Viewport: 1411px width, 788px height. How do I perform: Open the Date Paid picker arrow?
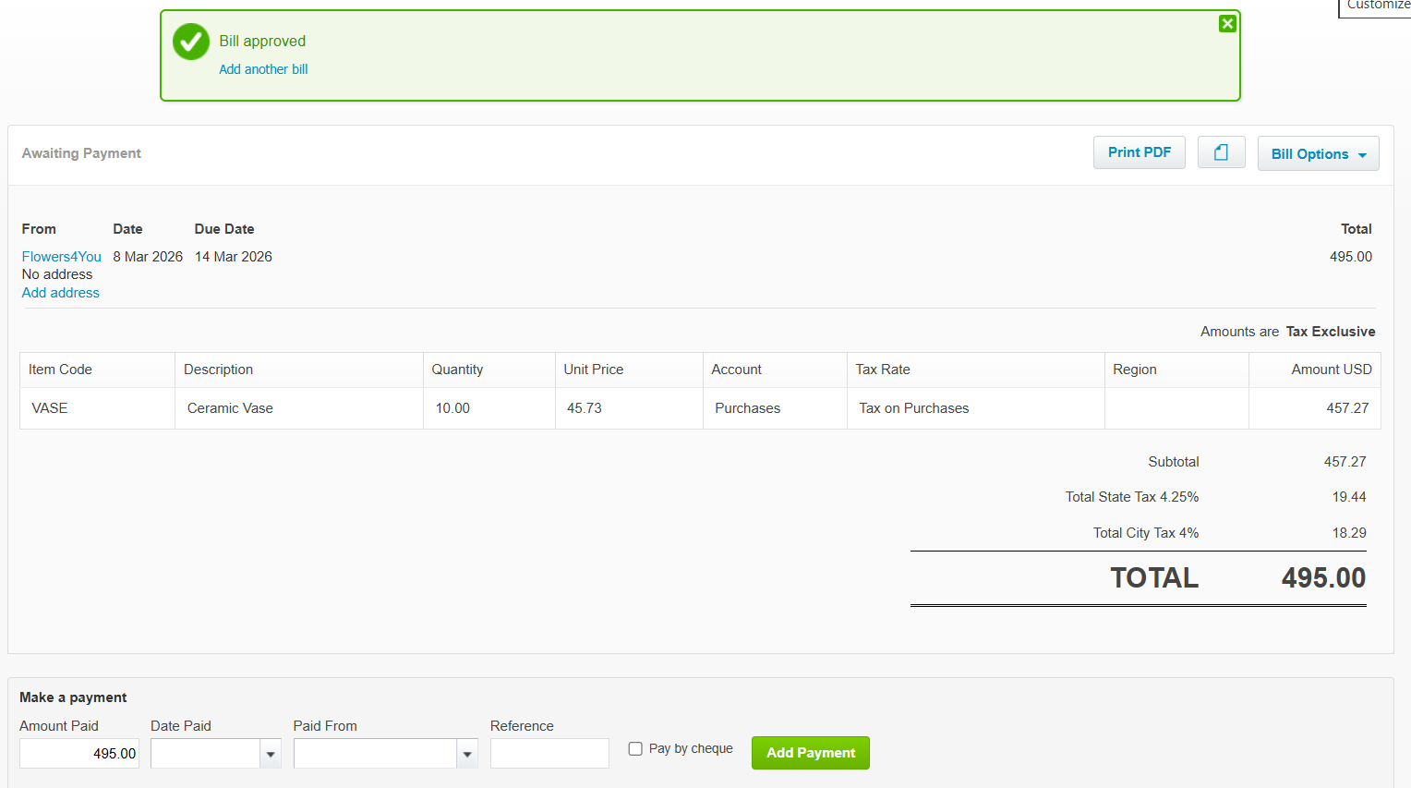click(x=271, y=754)
